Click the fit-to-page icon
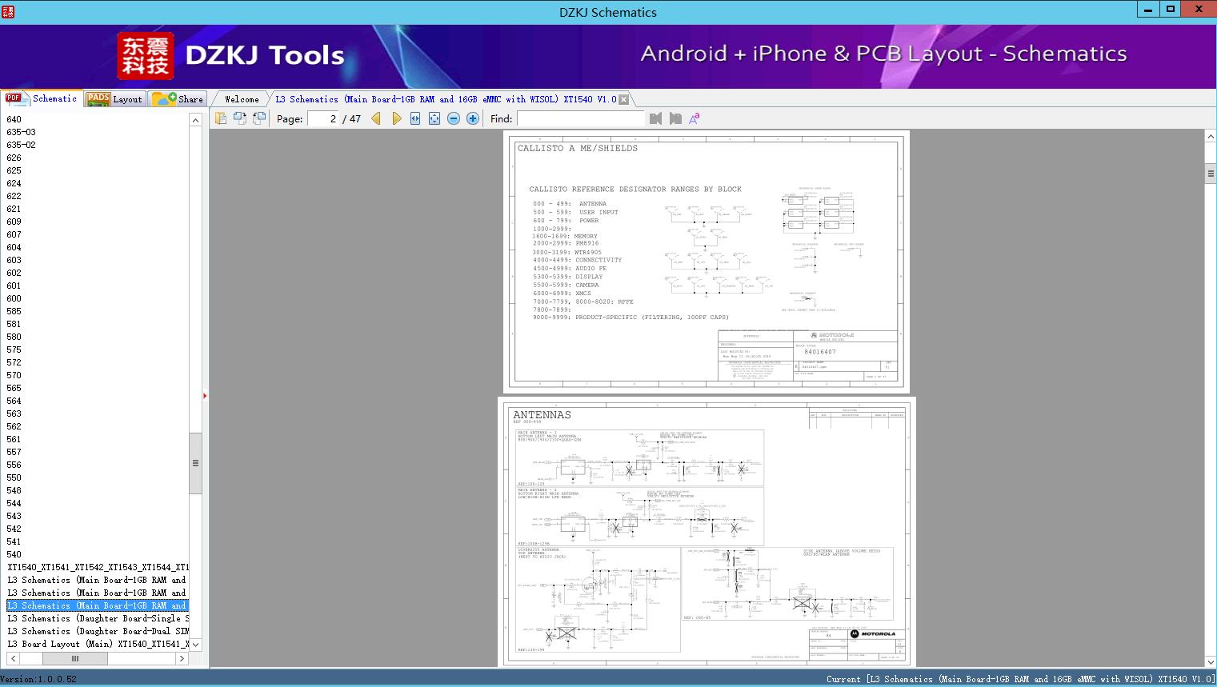The width and height of the screenshot is (1217, 687). coord(434,118)
